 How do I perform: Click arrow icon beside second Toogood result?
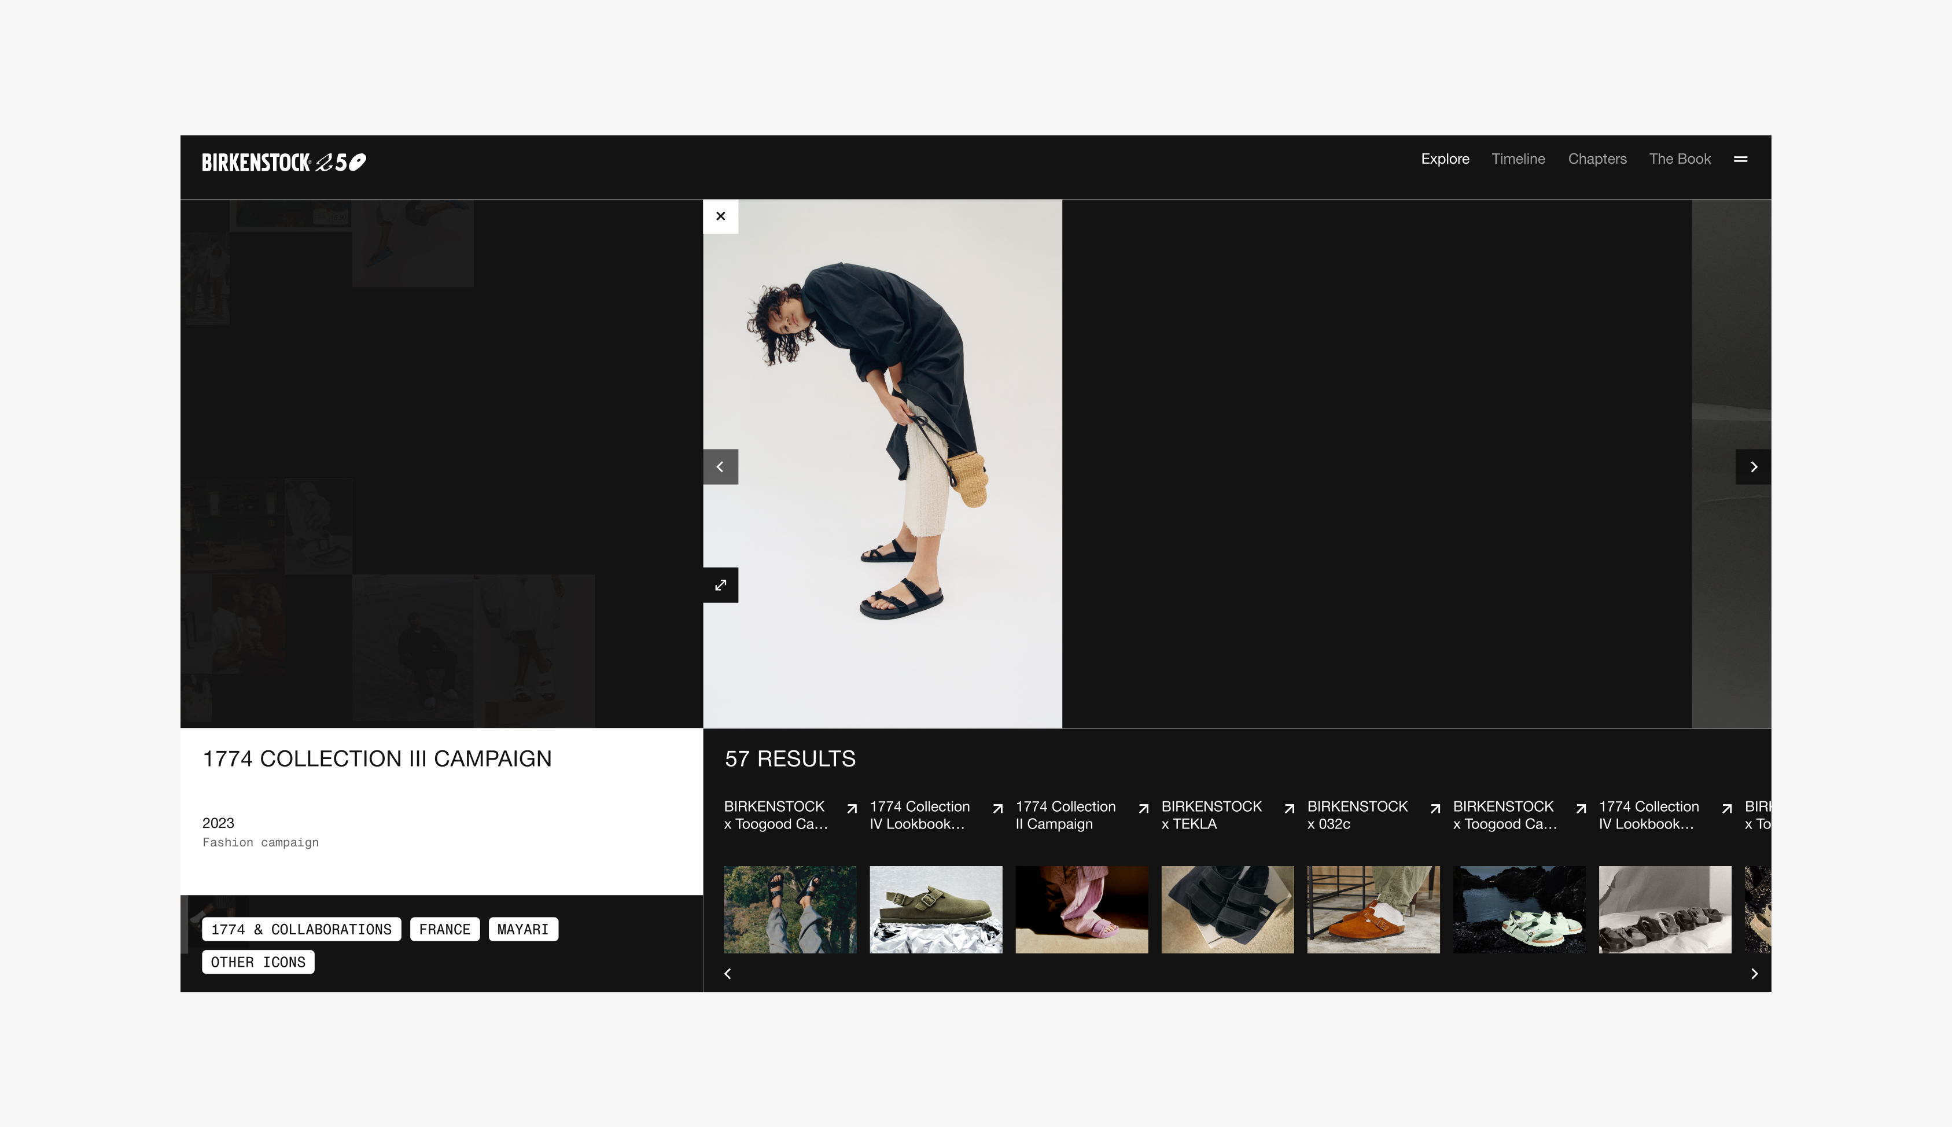1581,809
